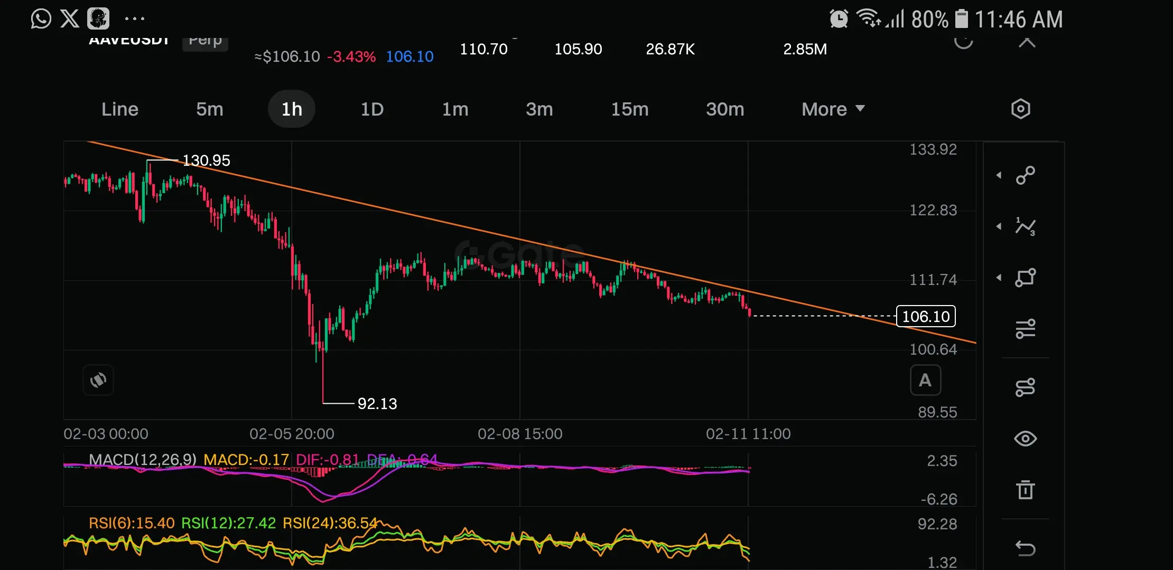Select the Line chart type

point(120,109)
